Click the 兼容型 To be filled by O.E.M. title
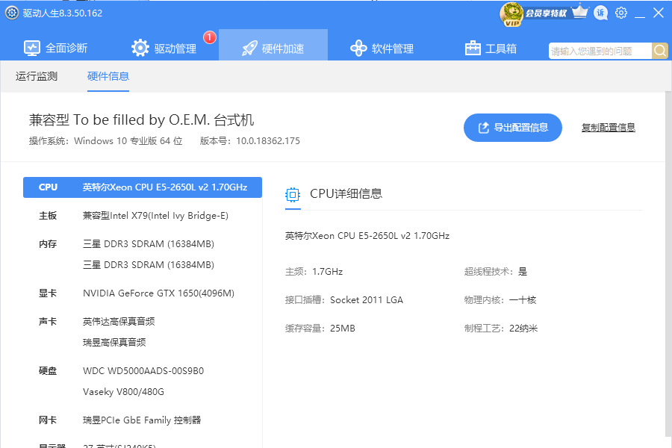 [141, 119]
